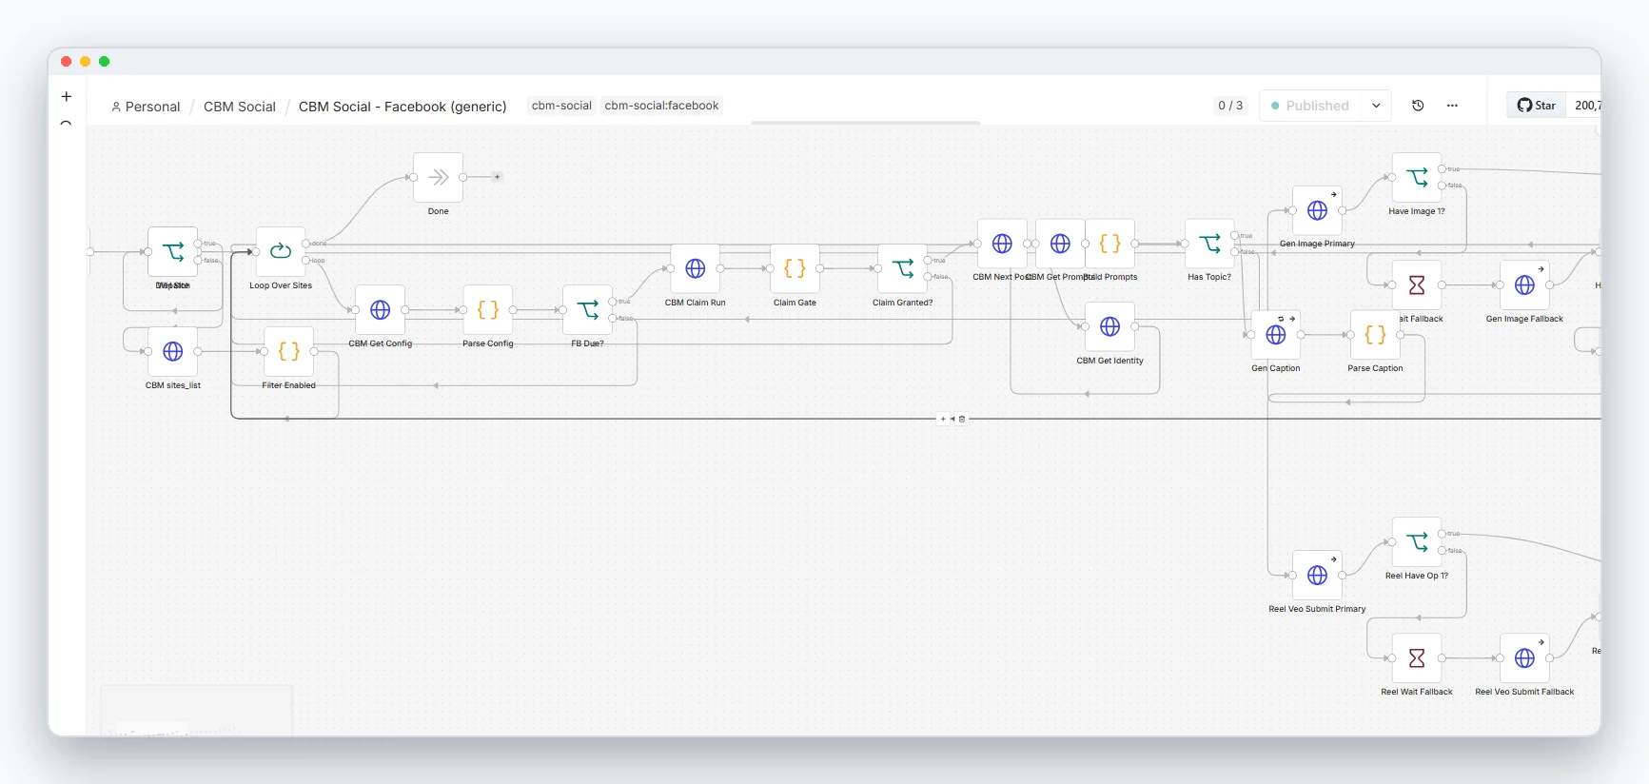The width and height of the screenshot is (1649, 784).
Task: Select the Gen Image Primary node
Action: click(x=1317, y=210)
